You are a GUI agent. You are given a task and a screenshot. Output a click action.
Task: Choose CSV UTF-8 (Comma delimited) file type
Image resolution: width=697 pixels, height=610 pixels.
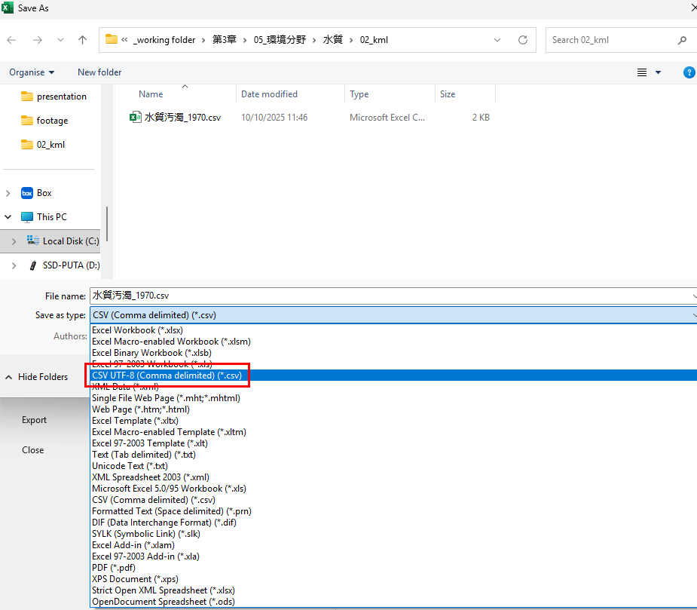click(167, 375)
